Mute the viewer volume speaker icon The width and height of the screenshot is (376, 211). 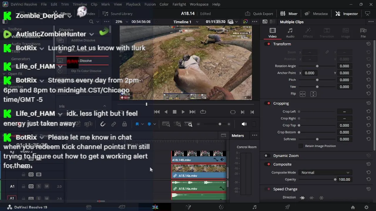pos(244,124)
